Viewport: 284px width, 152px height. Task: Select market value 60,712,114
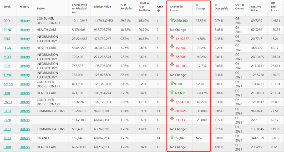(102, 147)
